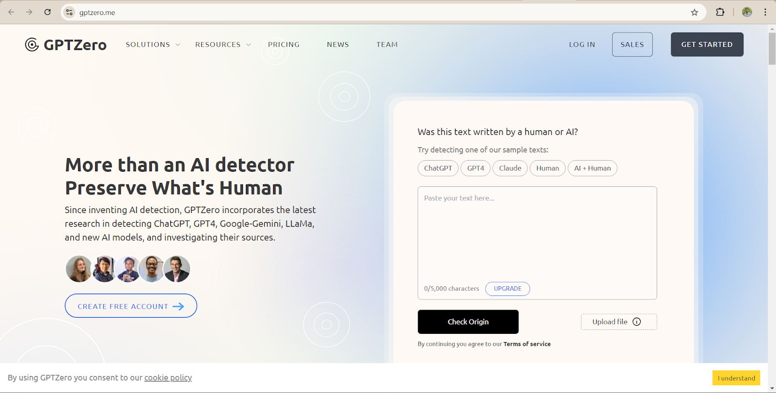Select the ChatGPT sample text
Viewport: 776px width, 393px height.
pyautogui.click(x=438, y=168)
